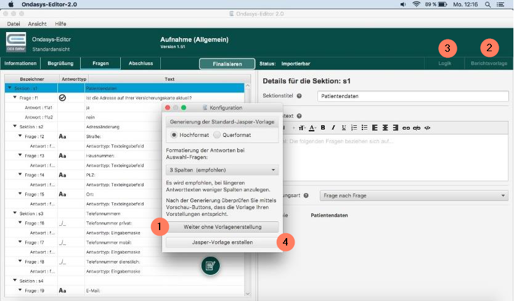514x301 pixels.
Task: Click into the section text editor area
Action: click(x=395, y=157)
